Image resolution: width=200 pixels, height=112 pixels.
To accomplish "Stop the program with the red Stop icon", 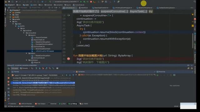I will (x=91, y=2).
